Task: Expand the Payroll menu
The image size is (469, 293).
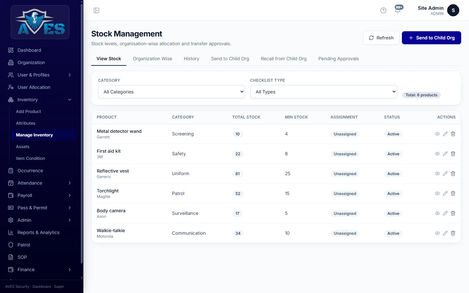Action: coord(40,195)
